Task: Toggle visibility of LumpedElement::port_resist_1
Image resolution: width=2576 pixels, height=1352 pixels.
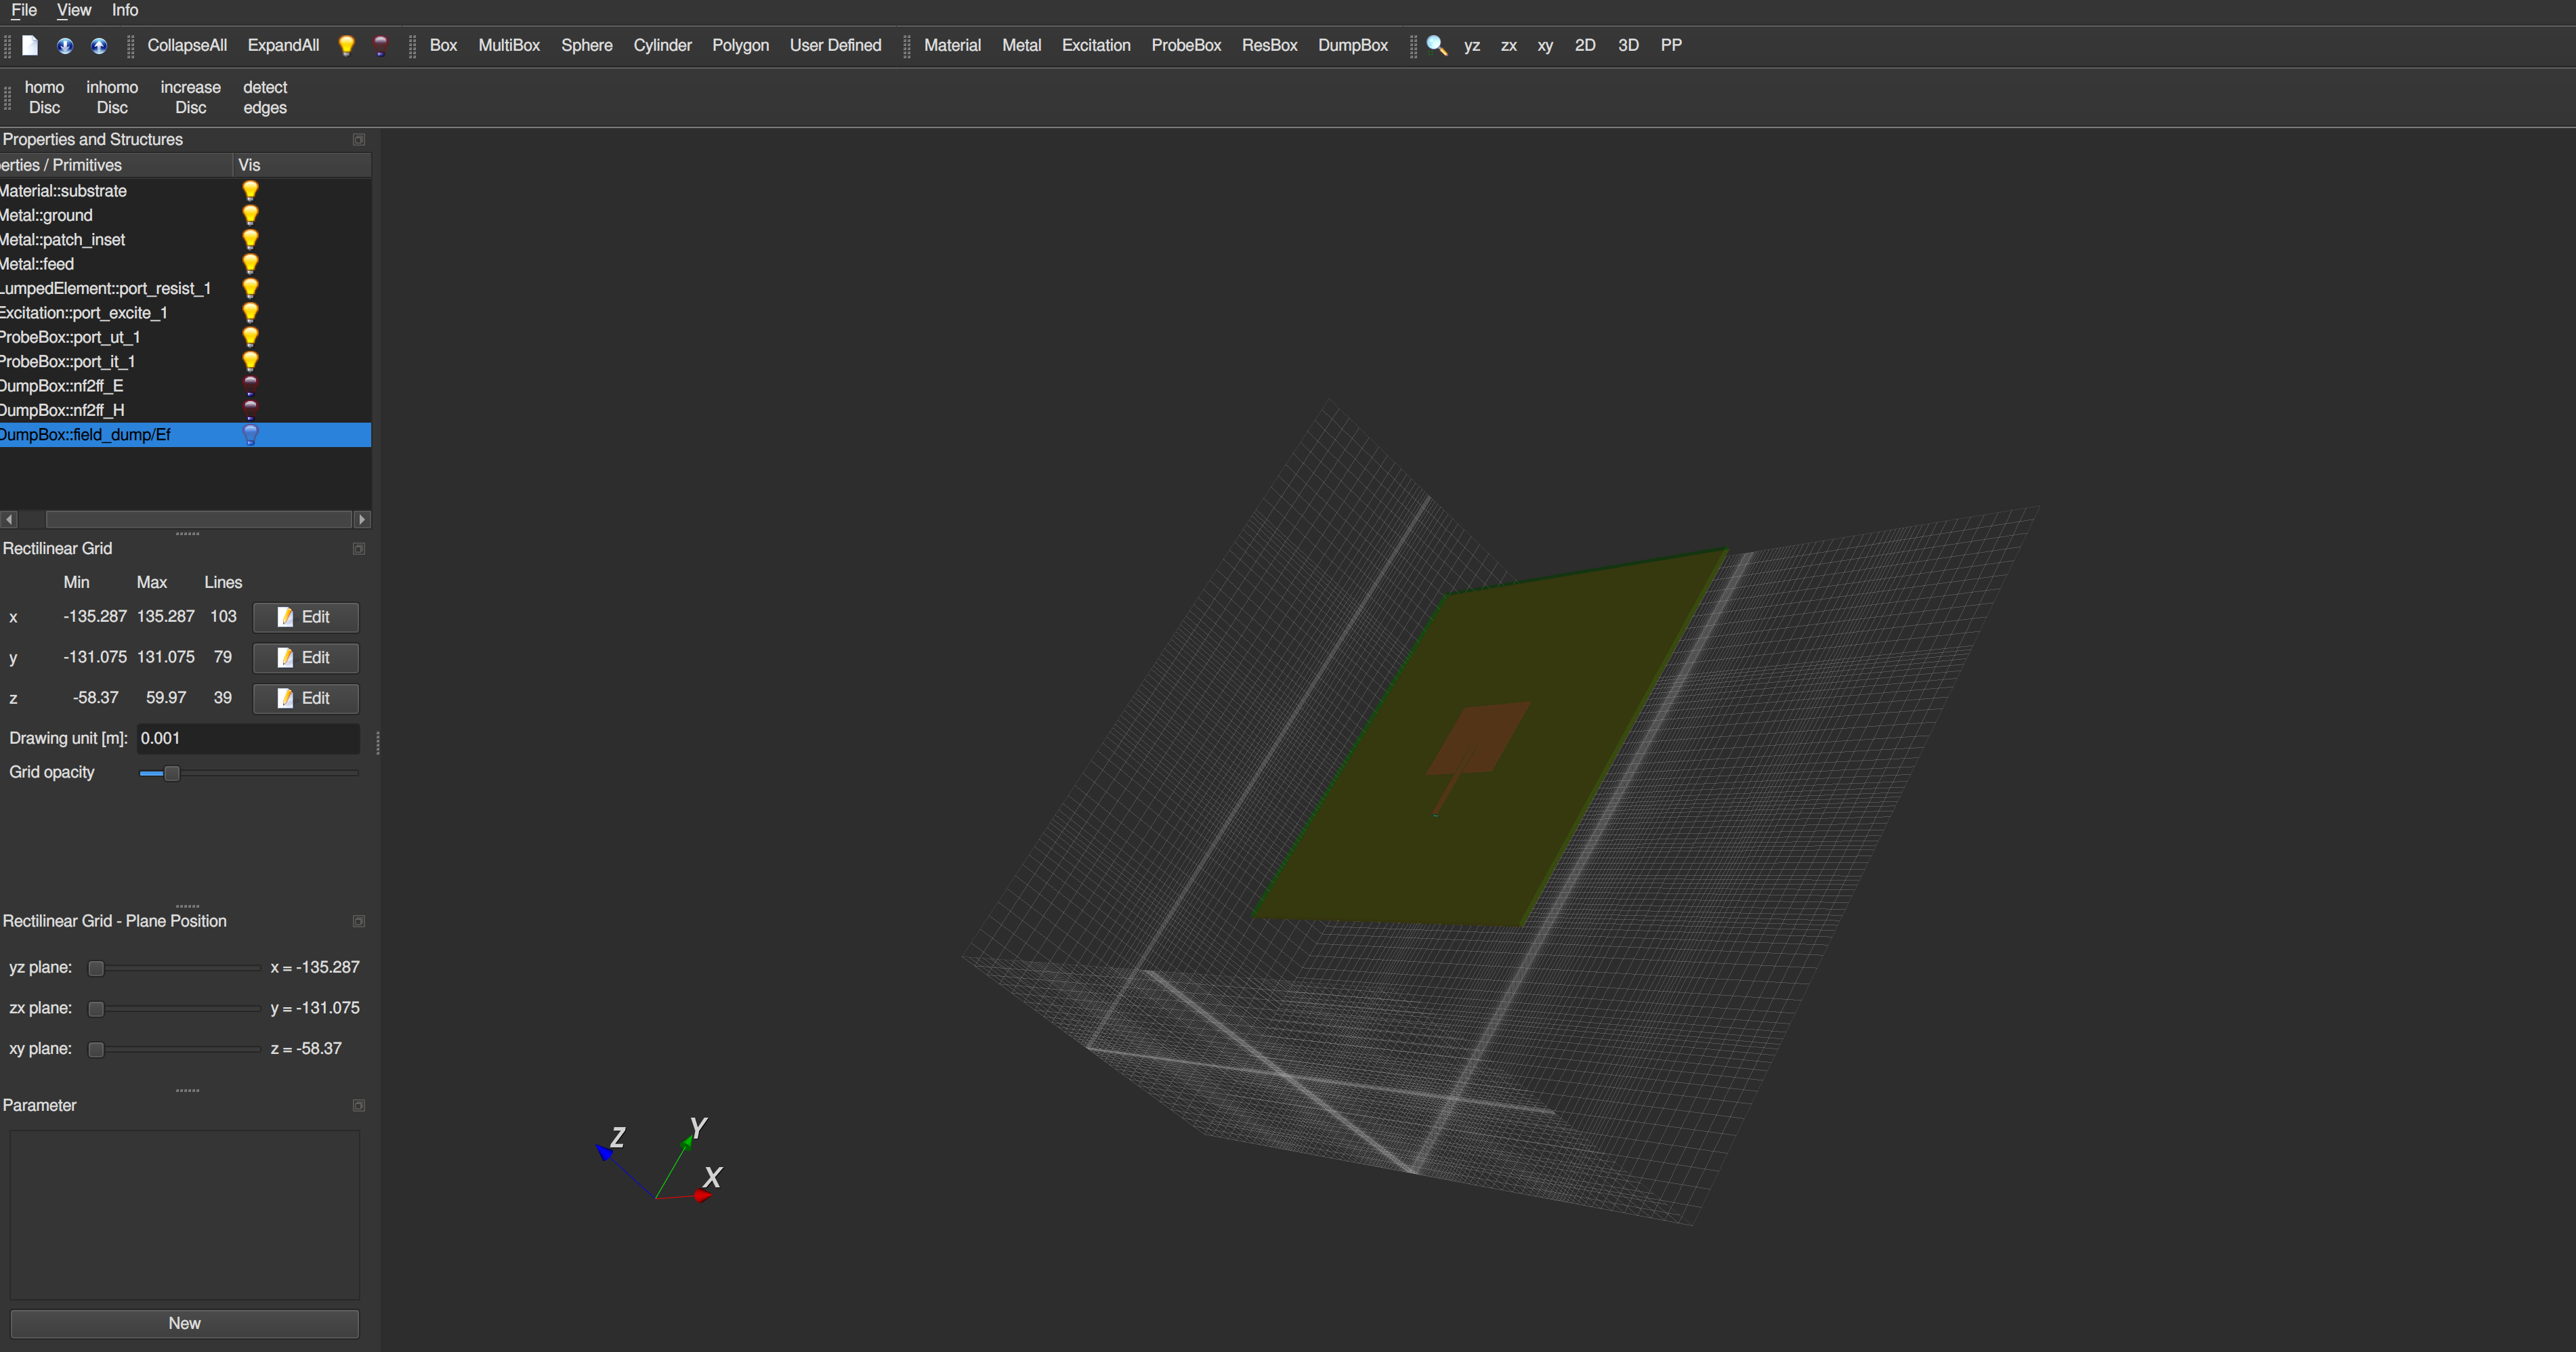Action: 250,288
